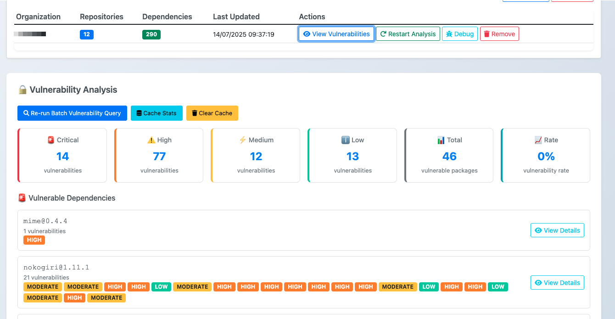
Task: Open View Details for mime@0.4.4
Action: [x=557, y=230]
